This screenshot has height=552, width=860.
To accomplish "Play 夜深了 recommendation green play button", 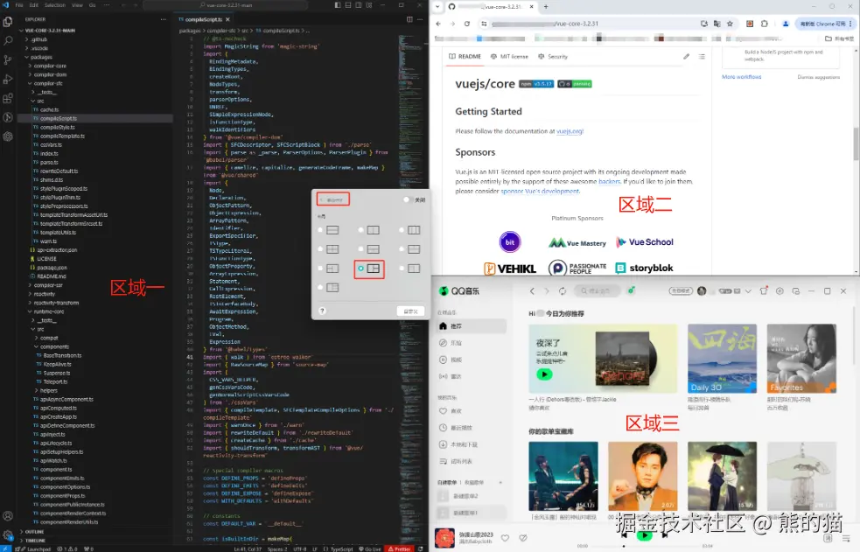I will coord(544,374).
